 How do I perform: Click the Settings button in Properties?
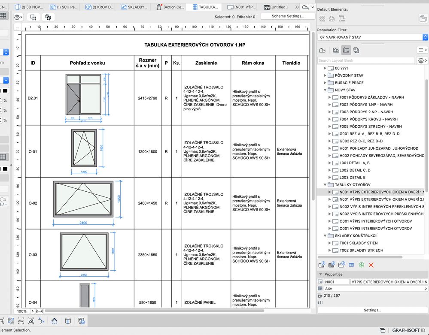click(x=372, y=310)
